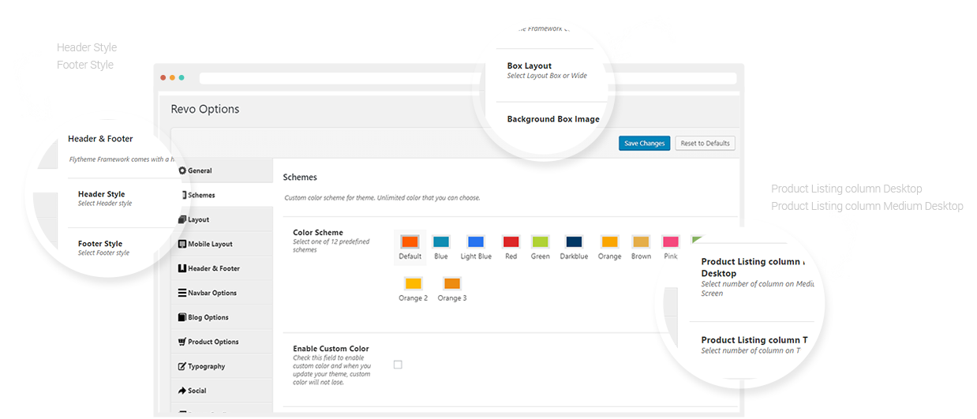Click the 'Color Scheme' field label

coord(318,233)
